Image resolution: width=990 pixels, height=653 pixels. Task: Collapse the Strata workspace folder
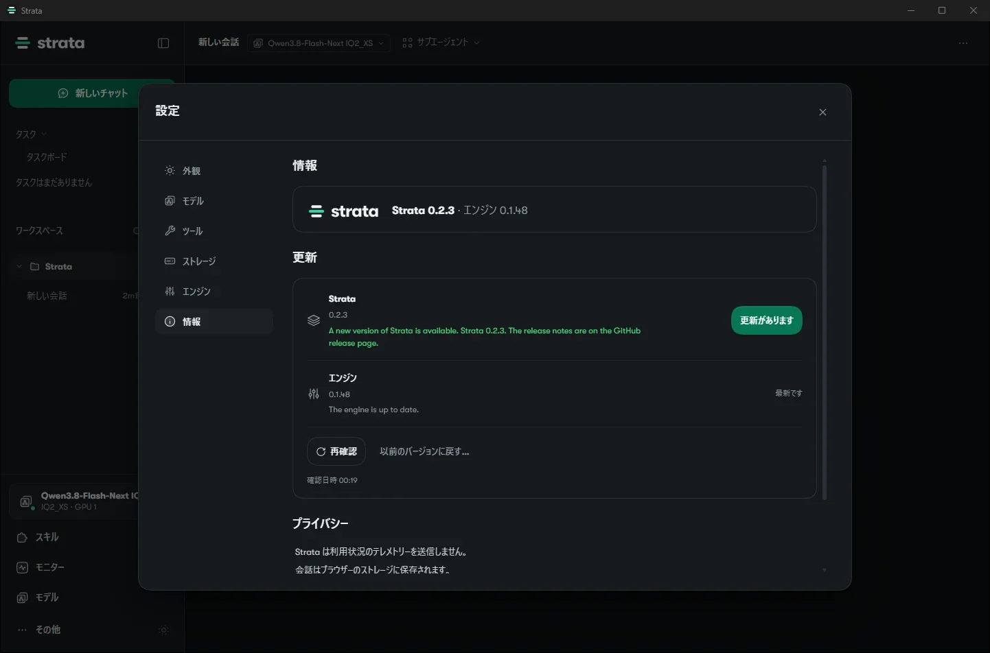[x=19, y=267]
